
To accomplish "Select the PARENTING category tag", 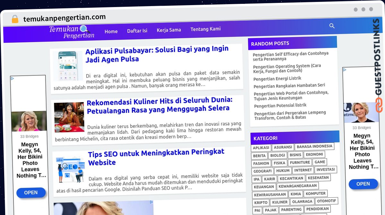I will coord(291,210).
